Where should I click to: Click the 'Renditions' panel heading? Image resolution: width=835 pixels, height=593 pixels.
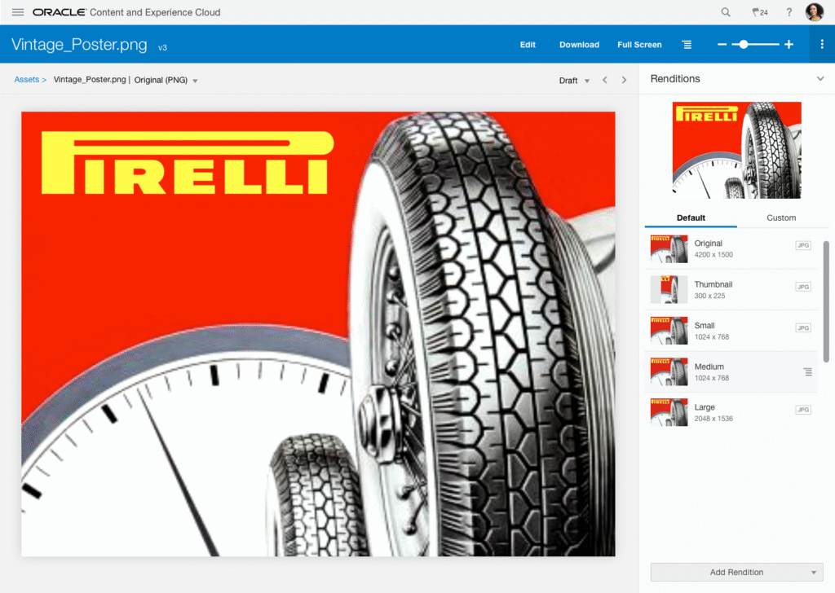pyautogui.click(x=675, y=79)
